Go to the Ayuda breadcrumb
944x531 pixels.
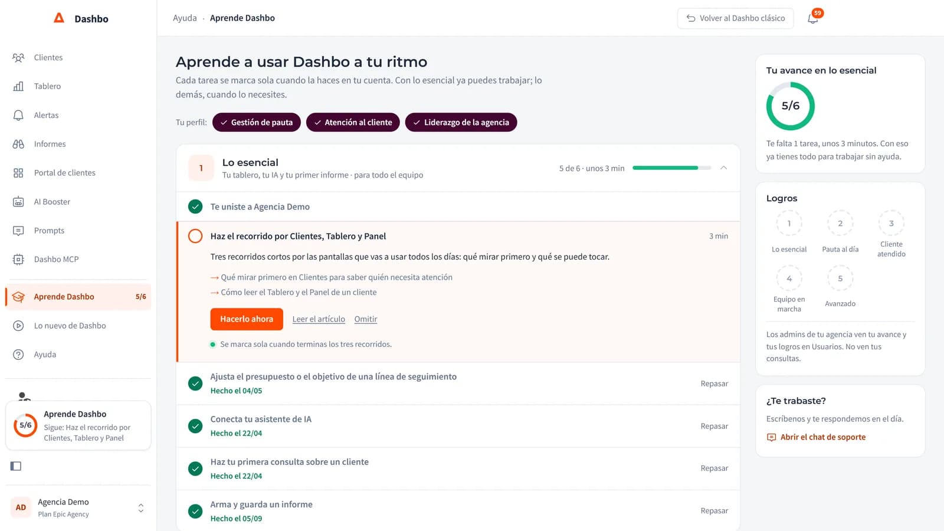click(x=185, y=18)
